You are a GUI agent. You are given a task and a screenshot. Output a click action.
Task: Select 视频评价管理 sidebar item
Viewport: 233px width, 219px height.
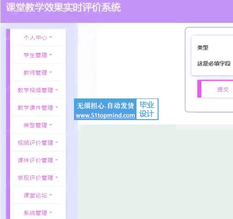[38, 143]
